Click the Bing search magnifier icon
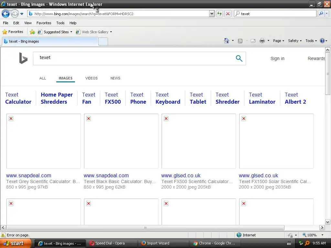The image size is (331, 248). 239,58
